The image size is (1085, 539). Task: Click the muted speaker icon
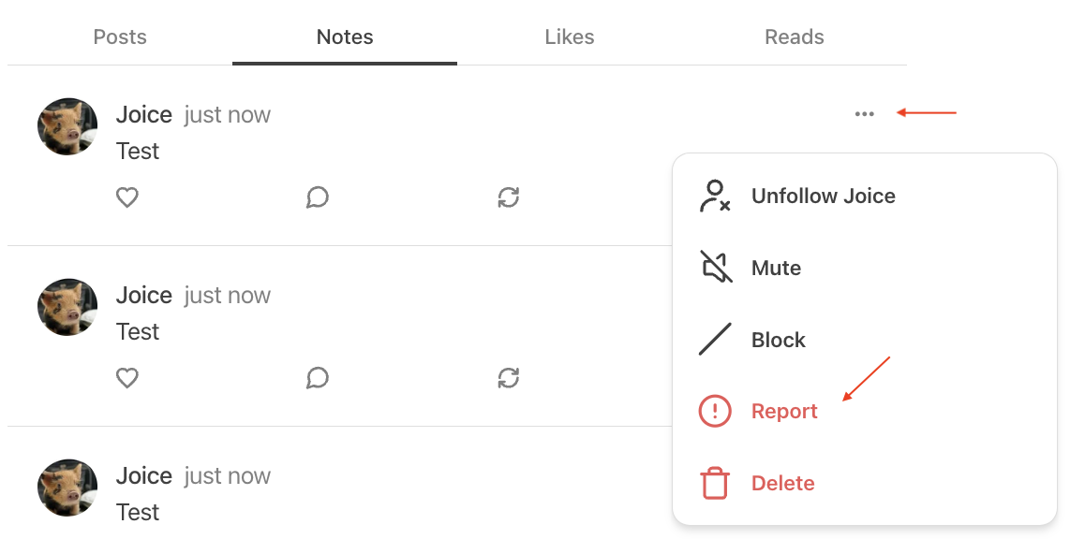pyautogui.click(x=716, y=268)
